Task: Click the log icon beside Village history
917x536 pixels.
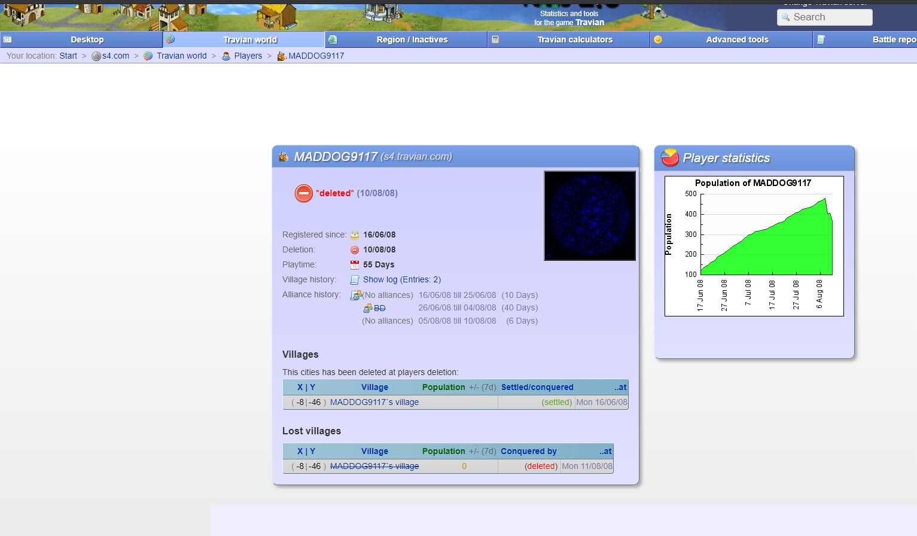Action: (355, 280)
